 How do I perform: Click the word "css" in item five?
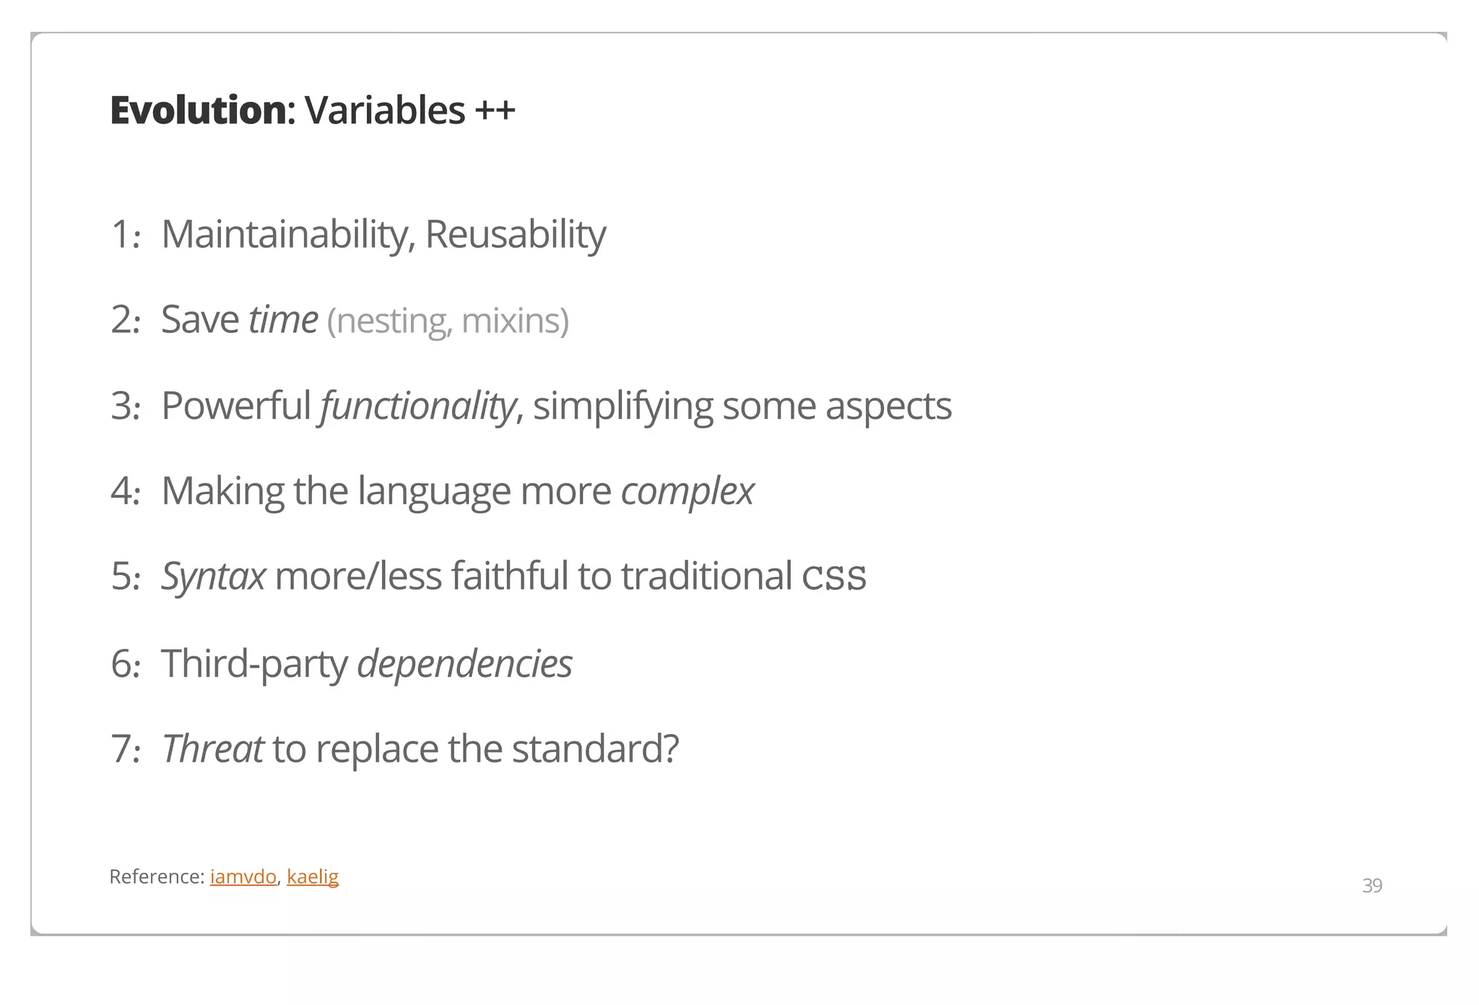point(833,577)
